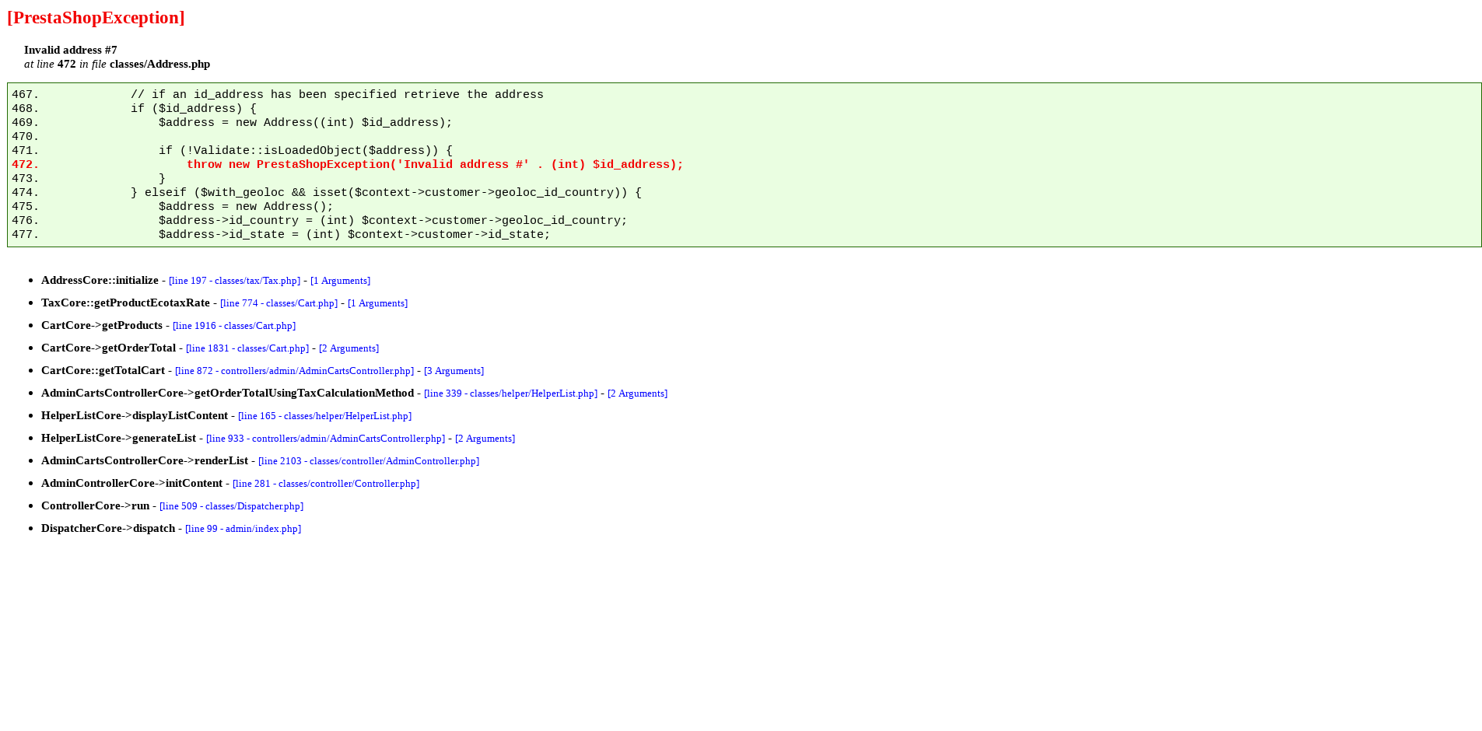Click the TaxCore::getProductEcotaxRate trace entry
This screenshot has width=1482, height=731.
click(x=125, y=303)
